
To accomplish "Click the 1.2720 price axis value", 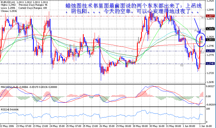I will click(x=210, y=73).
